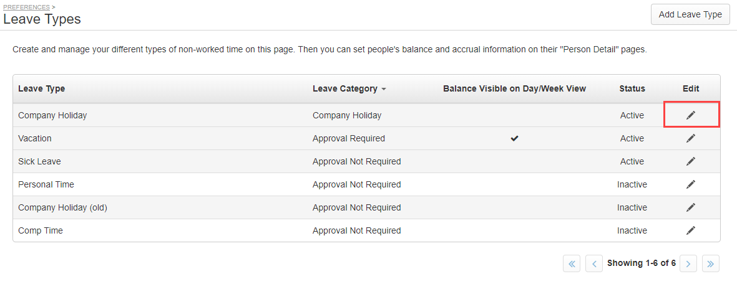
Task: Jump to the last page of results
Action: 711,263
